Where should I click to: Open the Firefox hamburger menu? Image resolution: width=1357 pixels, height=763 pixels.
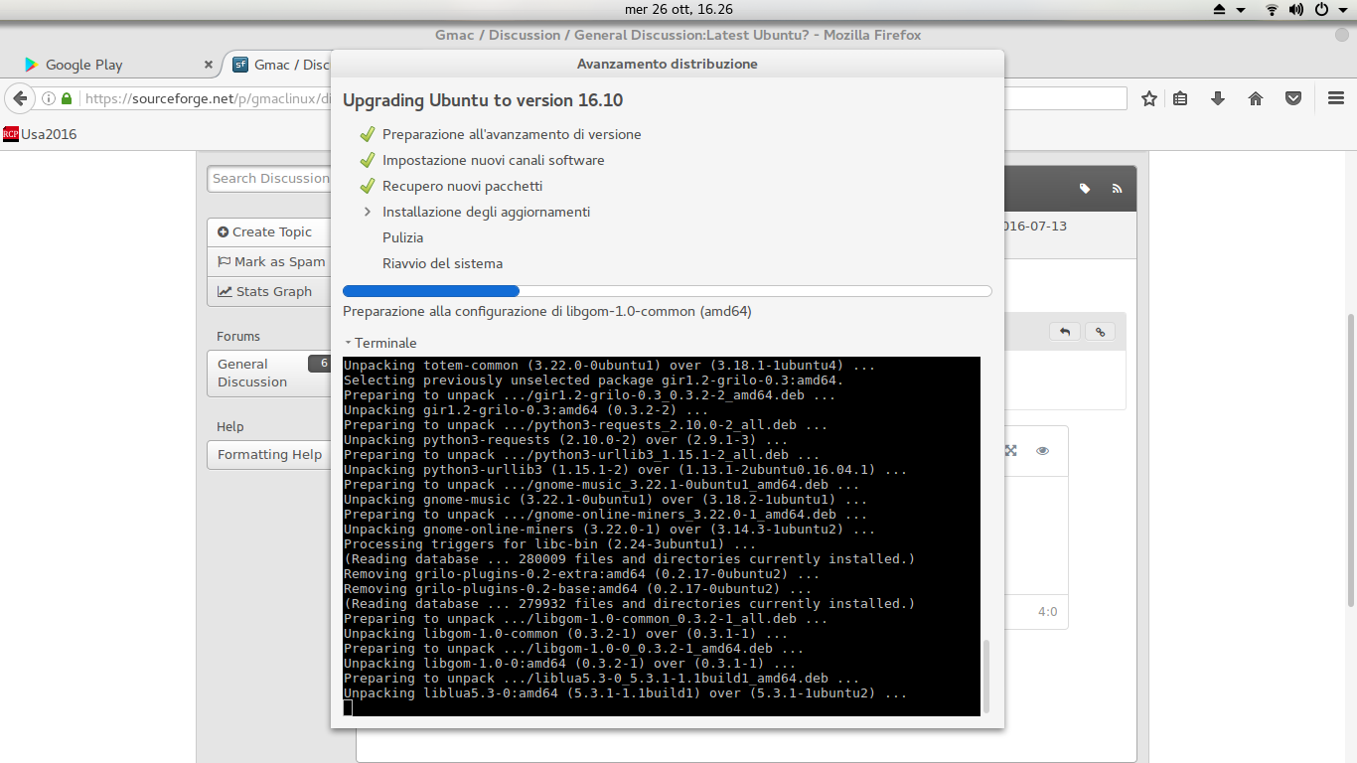[1336, 98]
